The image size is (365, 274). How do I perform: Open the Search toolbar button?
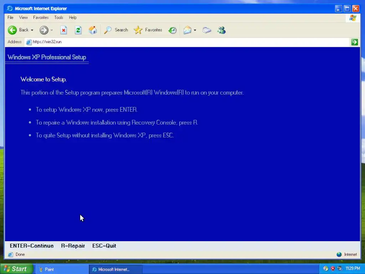(x=116, y=30)
